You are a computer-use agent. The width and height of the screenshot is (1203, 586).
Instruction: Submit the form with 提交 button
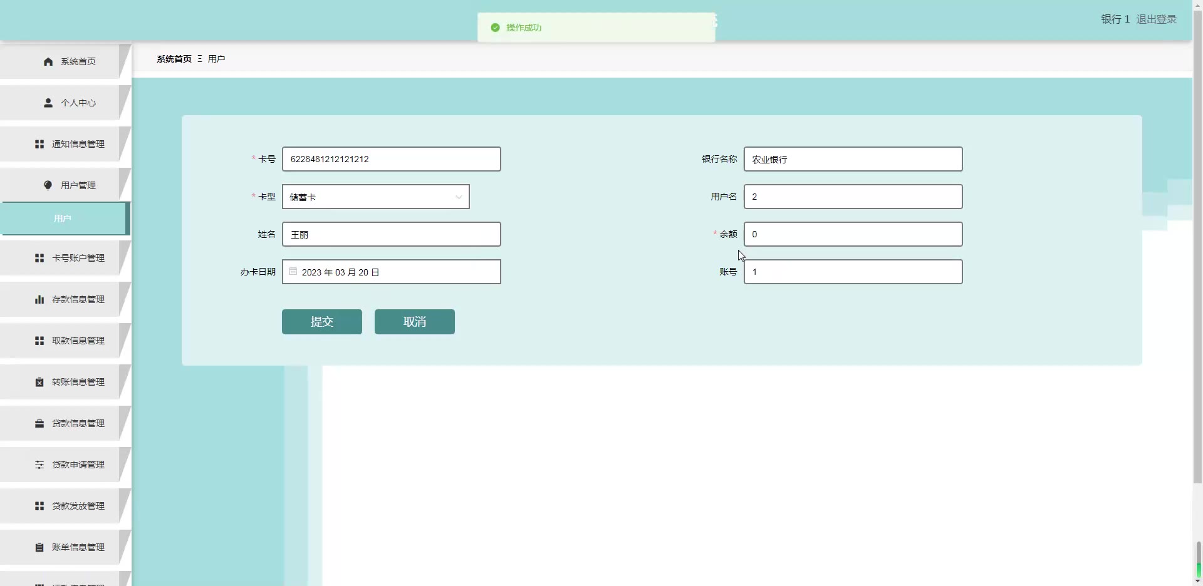tap(322, 322)
